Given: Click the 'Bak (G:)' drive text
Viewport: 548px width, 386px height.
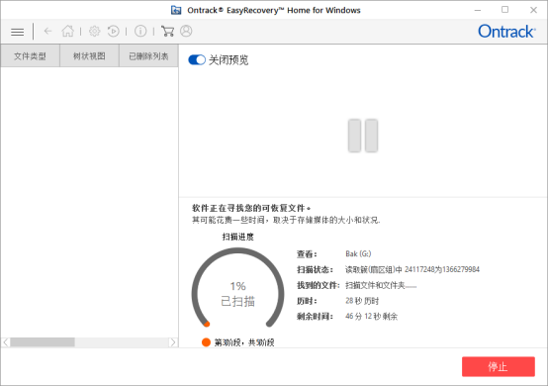Looking at the screenshot, I should pos(358,253).
